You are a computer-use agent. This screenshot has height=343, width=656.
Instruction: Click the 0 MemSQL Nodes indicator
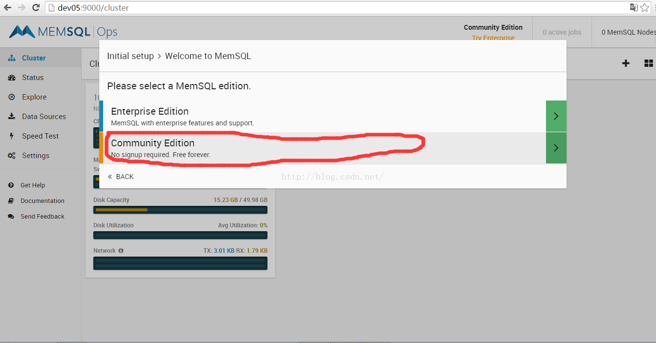tap(629, 32)
